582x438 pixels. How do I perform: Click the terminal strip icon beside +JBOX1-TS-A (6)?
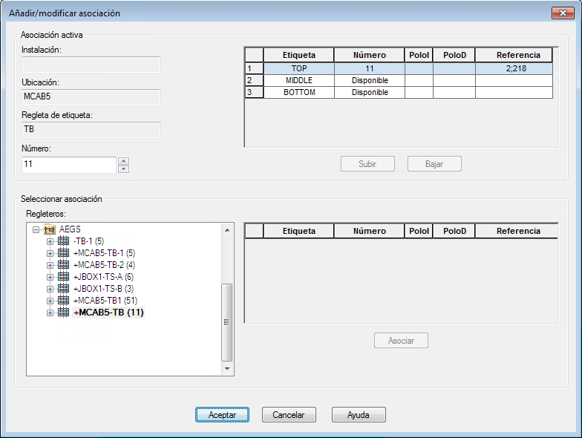(64, 277)
